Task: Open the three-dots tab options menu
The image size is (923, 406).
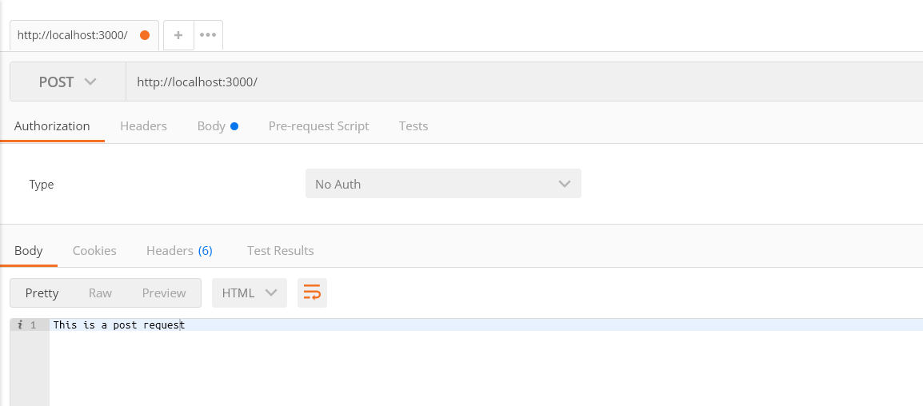Action: [x=208, y=34]
